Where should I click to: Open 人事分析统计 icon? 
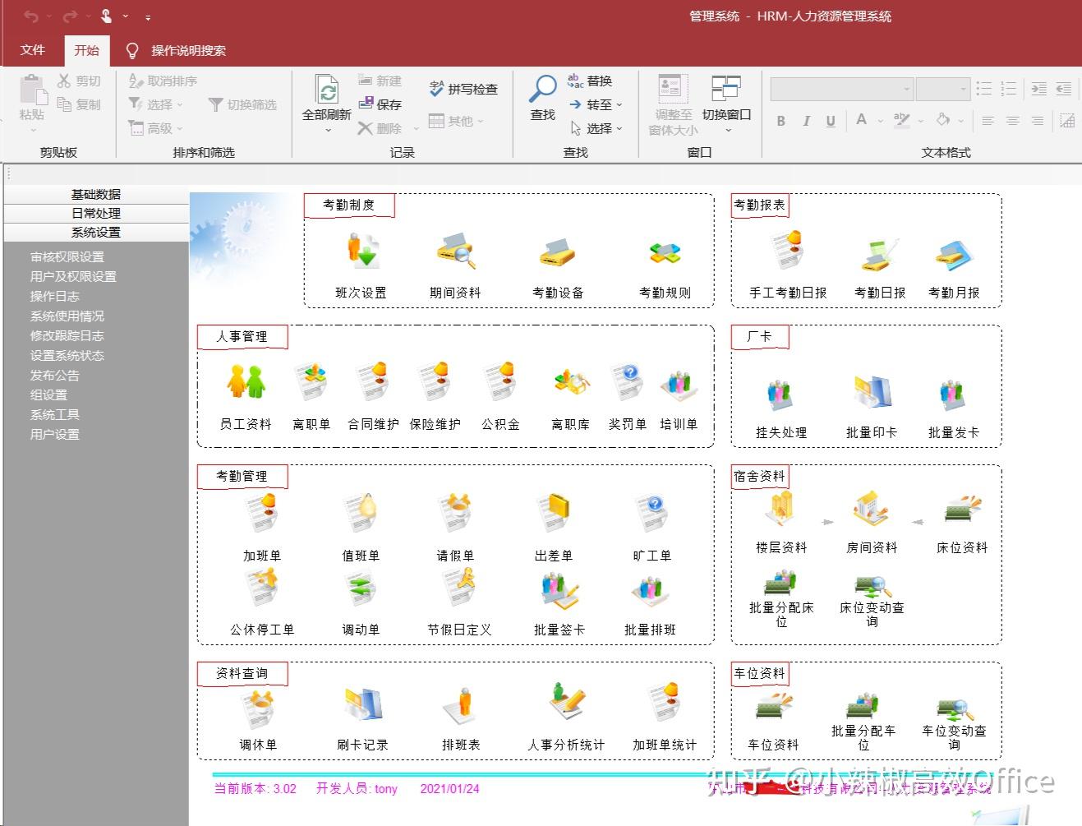coord(567,701)
